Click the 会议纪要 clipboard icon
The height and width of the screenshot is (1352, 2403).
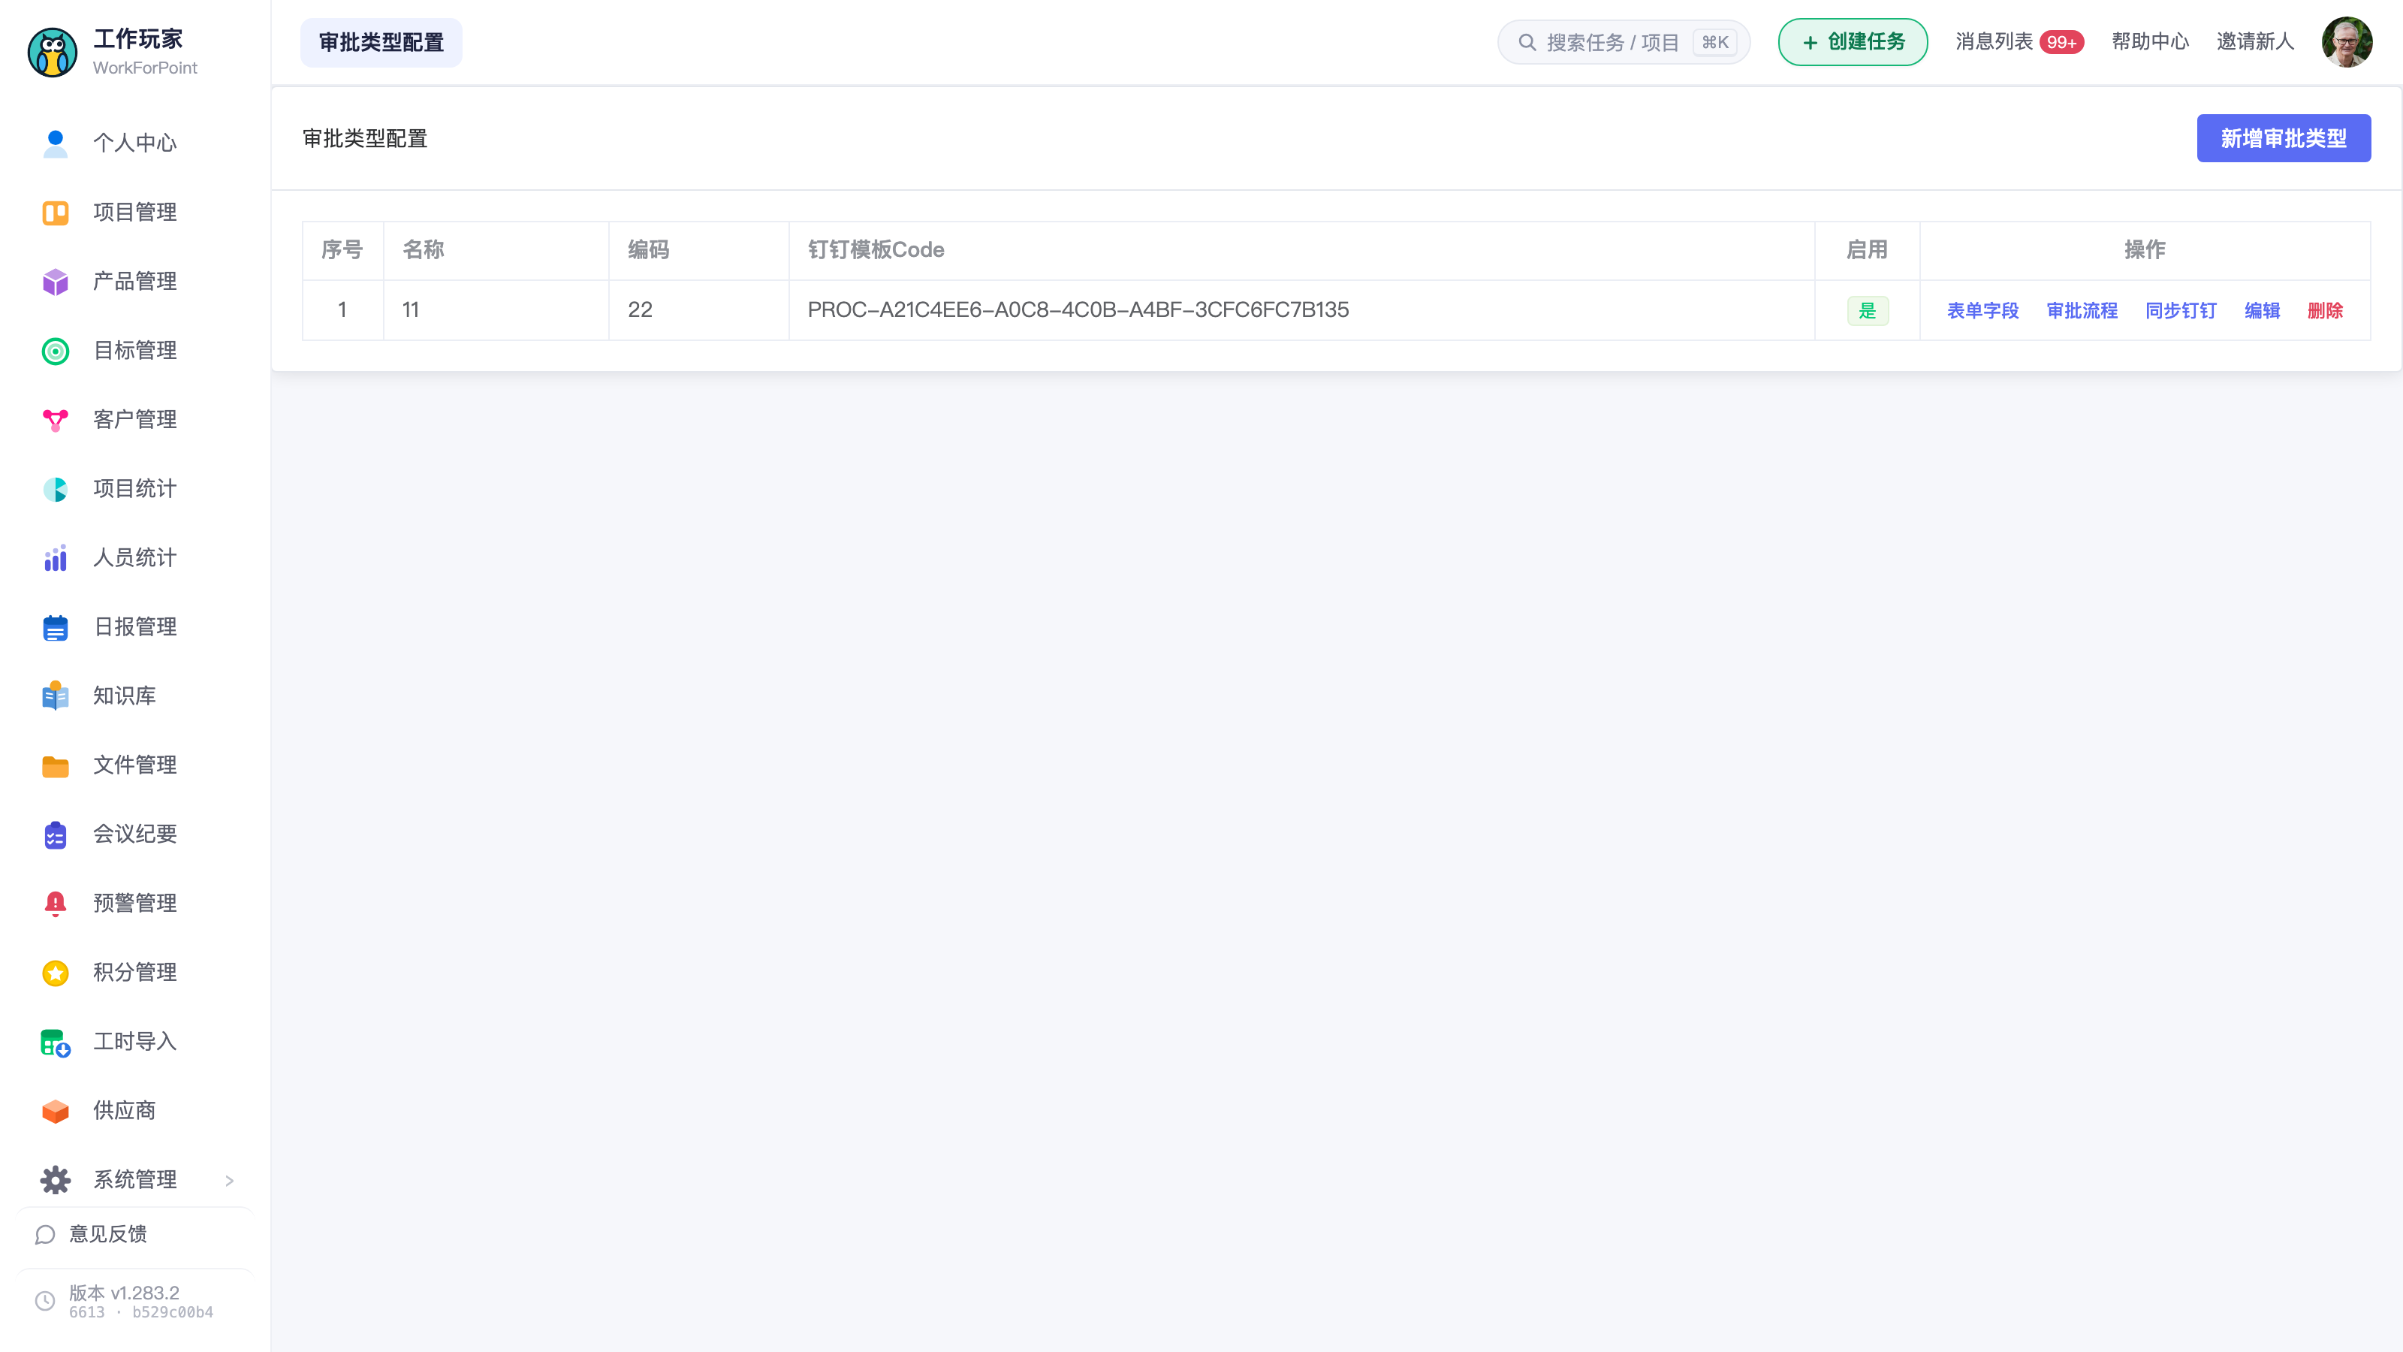click(x=55, y=834)
